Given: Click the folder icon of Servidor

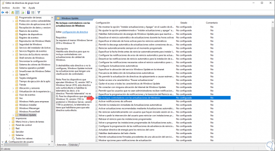Looking at the screenshot, I should (x=13, y=132).
